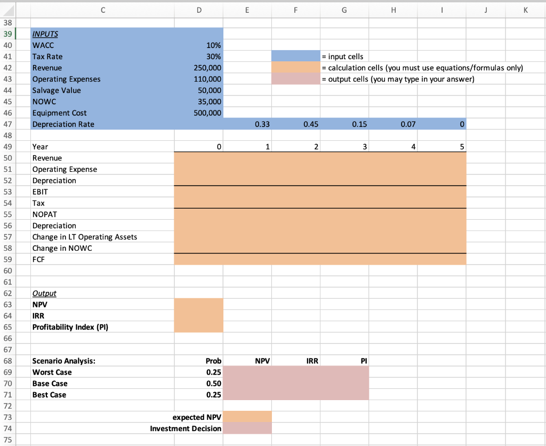
Task: Select the Salvage Value 50,000 cell
Action: coord(199,90)
